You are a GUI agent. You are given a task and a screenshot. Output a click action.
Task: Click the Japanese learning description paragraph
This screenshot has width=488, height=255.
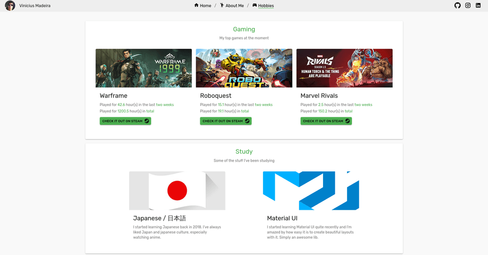tap(177, 232)
